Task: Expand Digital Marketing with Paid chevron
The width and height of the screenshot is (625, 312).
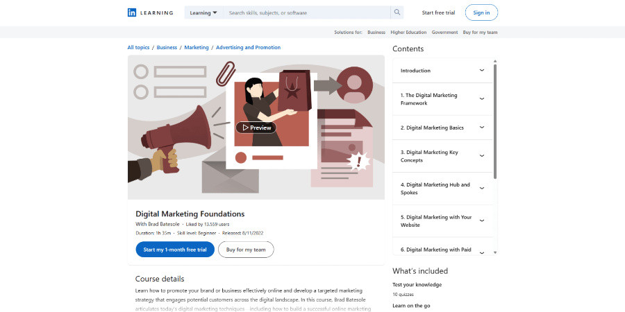Action: point(482,252)
